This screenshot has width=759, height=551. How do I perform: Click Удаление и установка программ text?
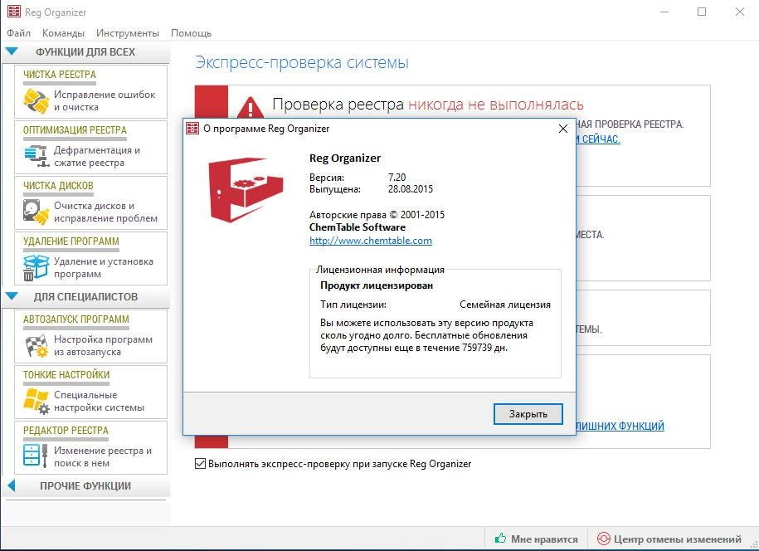coord(103,267)
